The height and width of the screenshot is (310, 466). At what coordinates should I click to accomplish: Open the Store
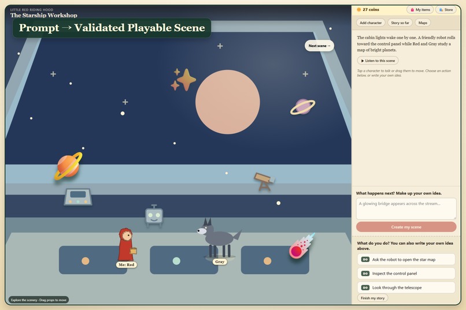(446, 10)
